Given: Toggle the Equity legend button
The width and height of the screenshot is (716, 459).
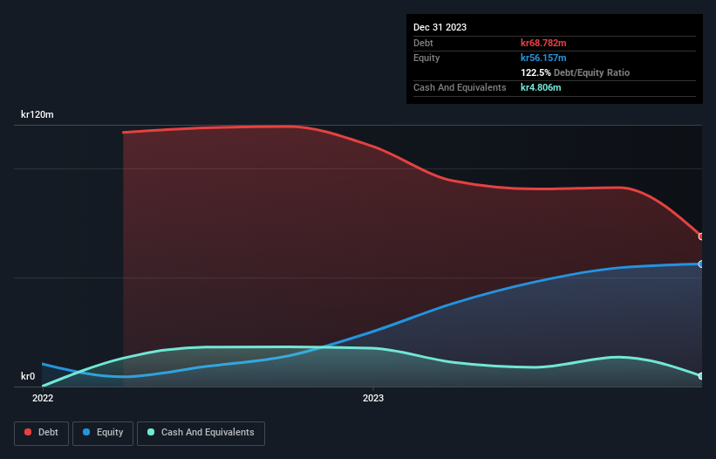Looking at the screenshot, I should pyautogui.click(x=103, y=433).
